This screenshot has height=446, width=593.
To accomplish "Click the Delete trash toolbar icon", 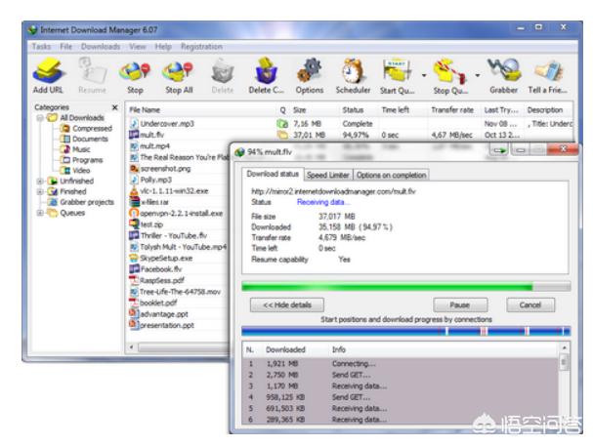I will click(223, 77).
